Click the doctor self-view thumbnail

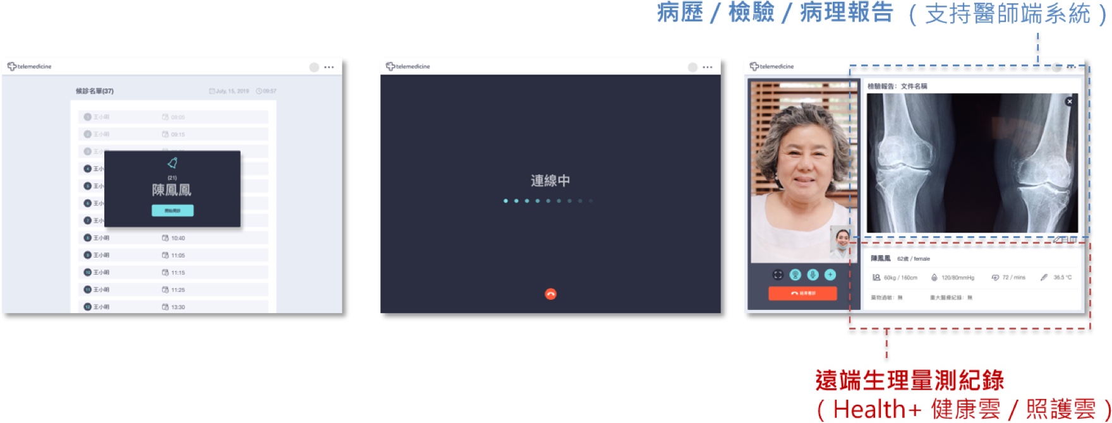click(x=840, y=243)
